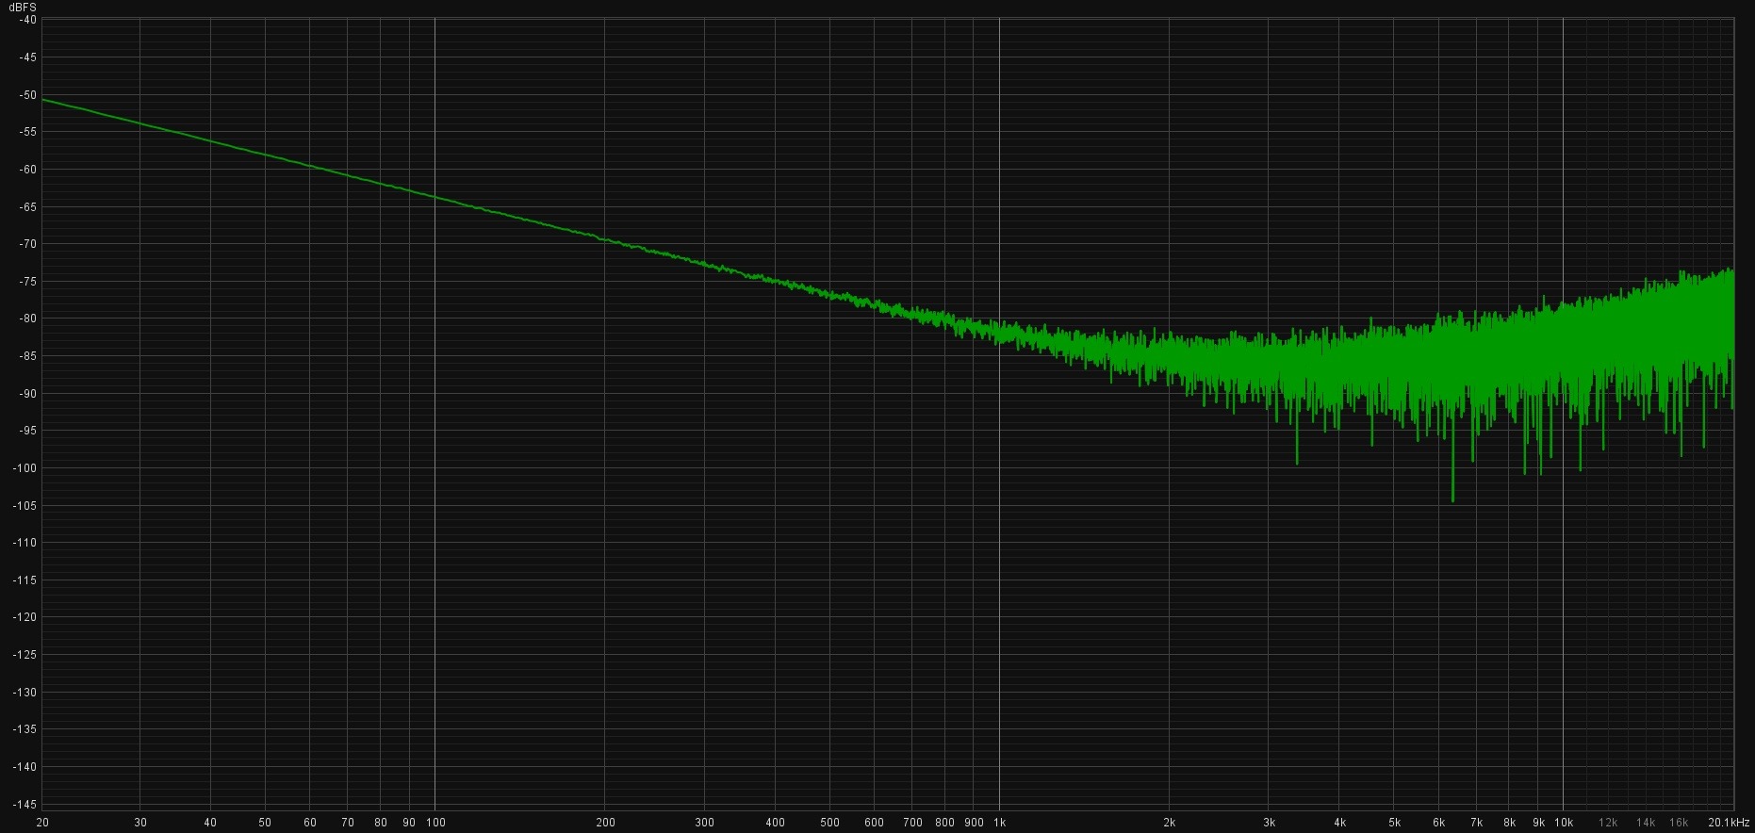Click the 500 Hz frequency axis label

[x=830, y=823]
